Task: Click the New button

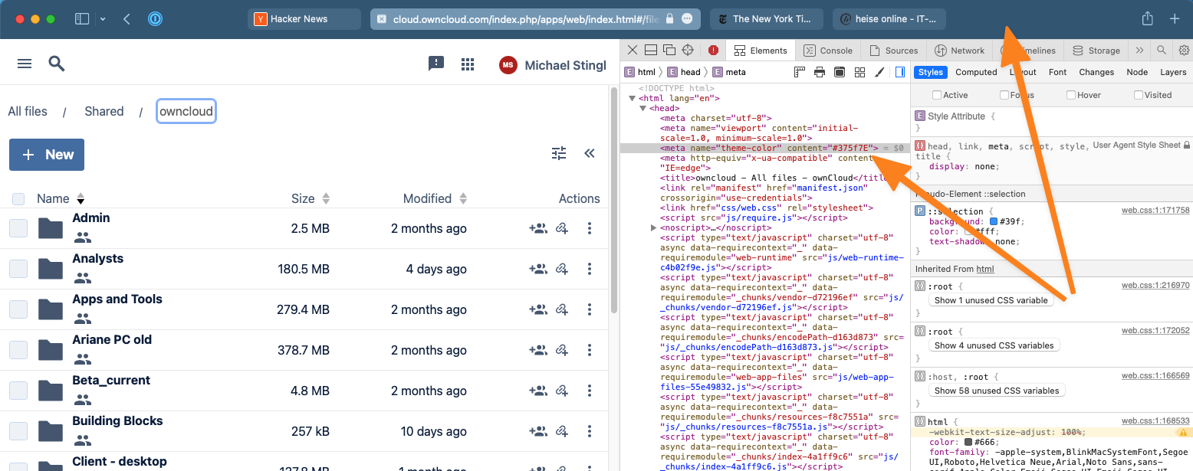Action: coord(47,155)
